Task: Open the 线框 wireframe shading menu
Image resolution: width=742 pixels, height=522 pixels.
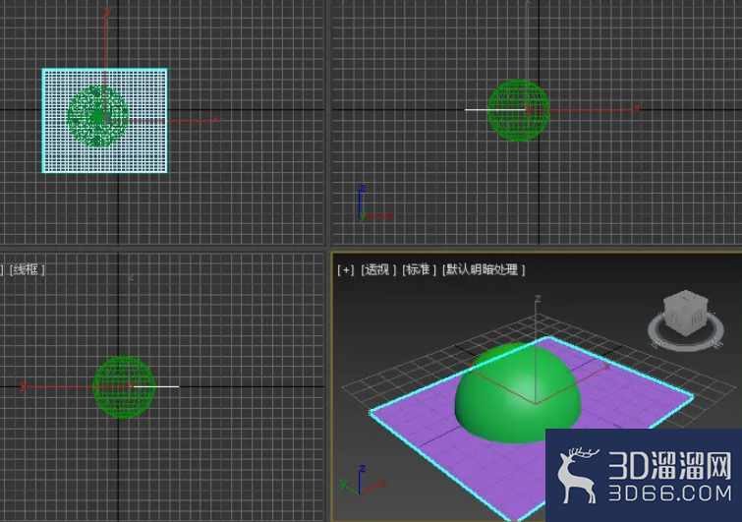Action: (x=27, y=269)
